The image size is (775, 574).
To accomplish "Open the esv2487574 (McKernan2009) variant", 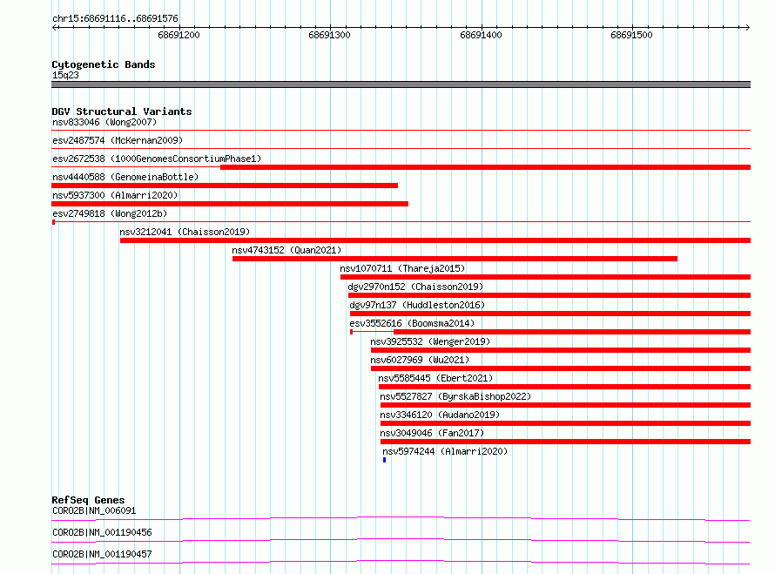I will point(118,140).
